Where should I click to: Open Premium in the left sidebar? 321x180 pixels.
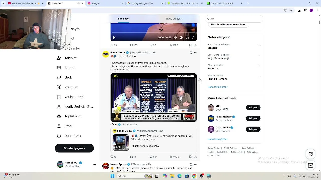click(68, 87)
